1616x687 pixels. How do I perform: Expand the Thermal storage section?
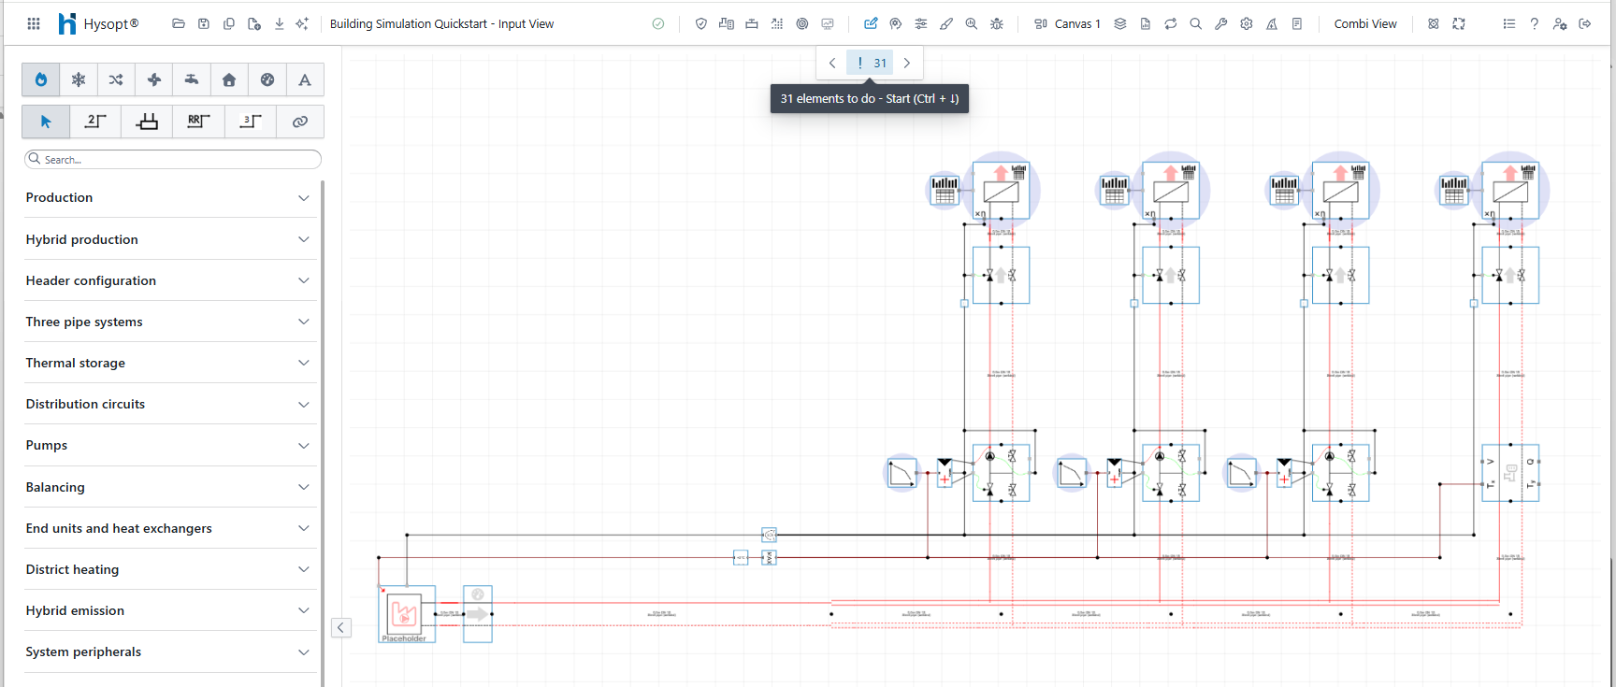(170, 363)
